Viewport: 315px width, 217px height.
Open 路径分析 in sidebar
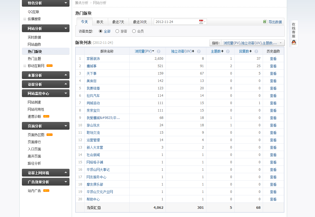click(34, 163)
